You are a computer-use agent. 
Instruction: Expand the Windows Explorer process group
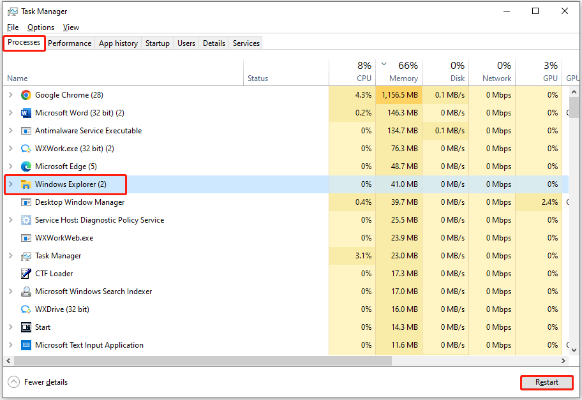(11, 184)
